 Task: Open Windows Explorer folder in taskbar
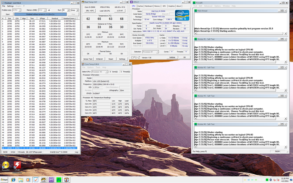coord(21,179)
